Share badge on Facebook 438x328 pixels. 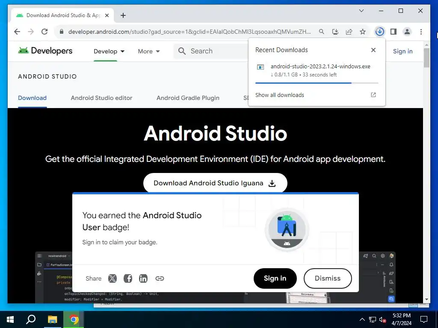[x=127, y=278]
